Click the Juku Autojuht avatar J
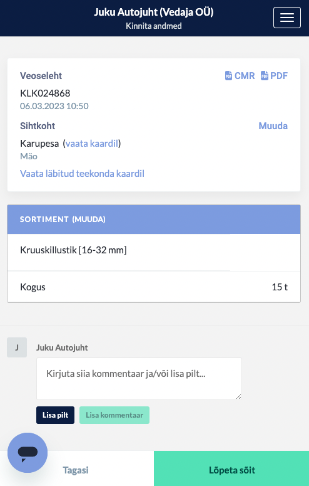The image size is (309, 486). [x=17, y=347]
